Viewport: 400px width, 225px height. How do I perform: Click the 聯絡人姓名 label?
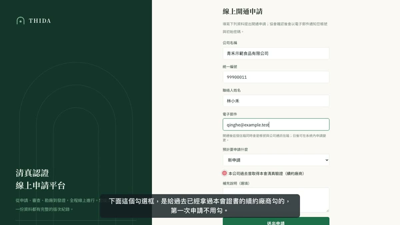232,90
